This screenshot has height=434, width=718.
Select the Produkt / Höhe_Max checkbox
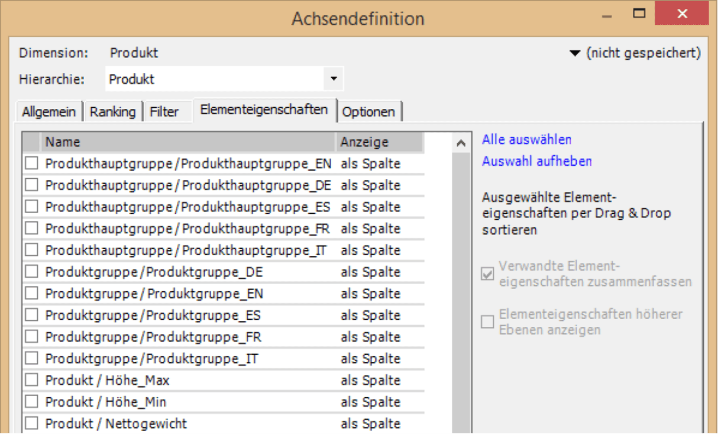point(31,380)
